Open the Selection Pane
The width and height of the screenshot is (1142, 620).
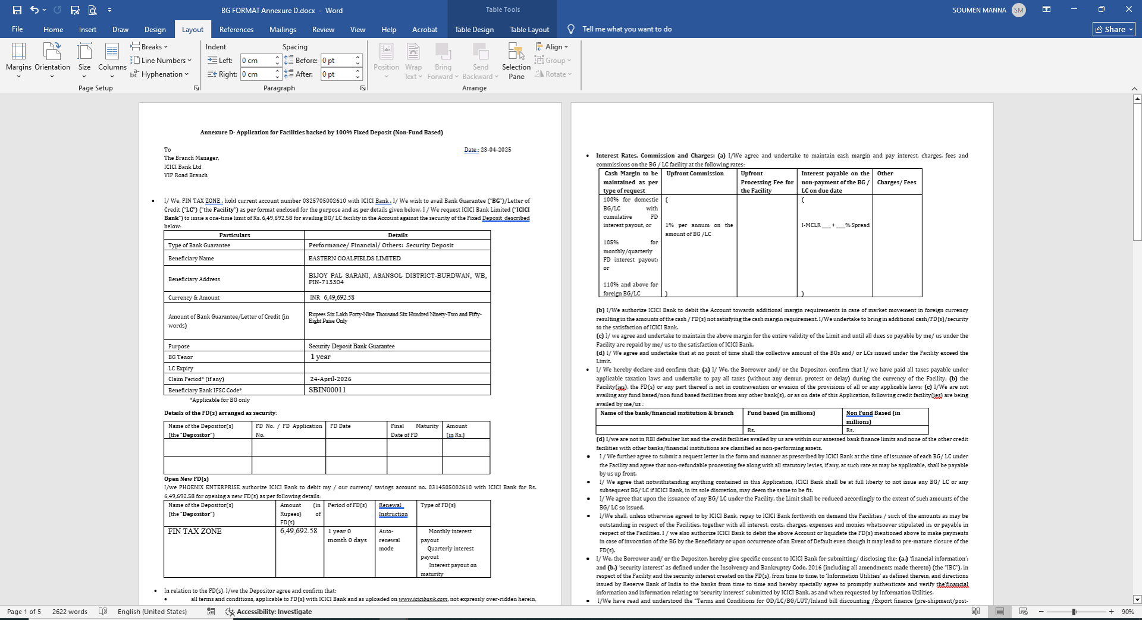(516, 60)
